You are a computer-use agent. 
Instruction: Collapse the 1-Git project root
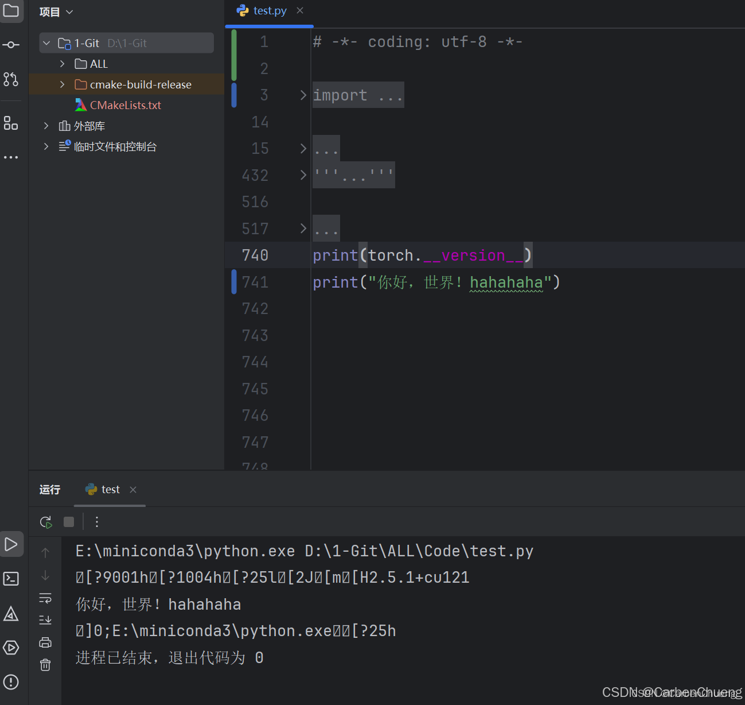coord(46,43)
